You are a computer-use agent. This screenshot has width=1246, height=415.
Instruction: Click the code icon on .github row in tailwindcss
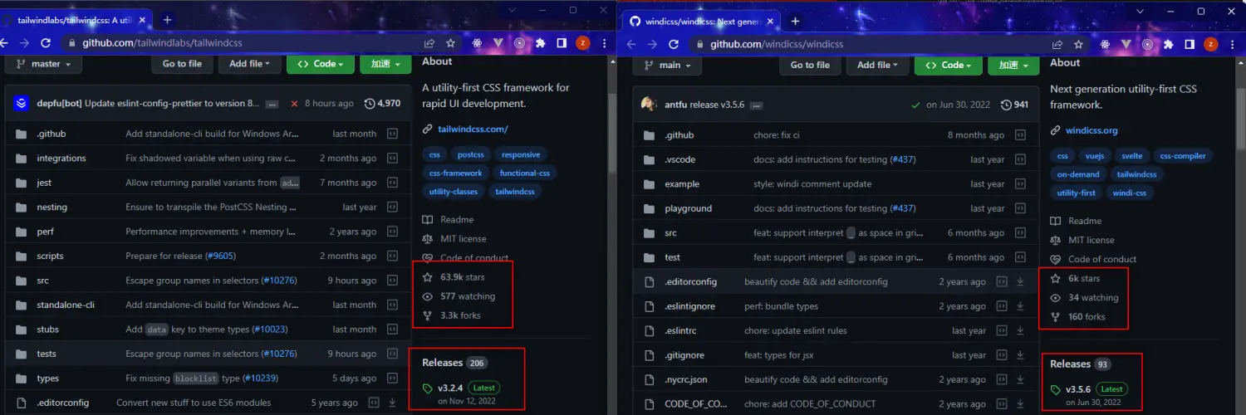394,134
